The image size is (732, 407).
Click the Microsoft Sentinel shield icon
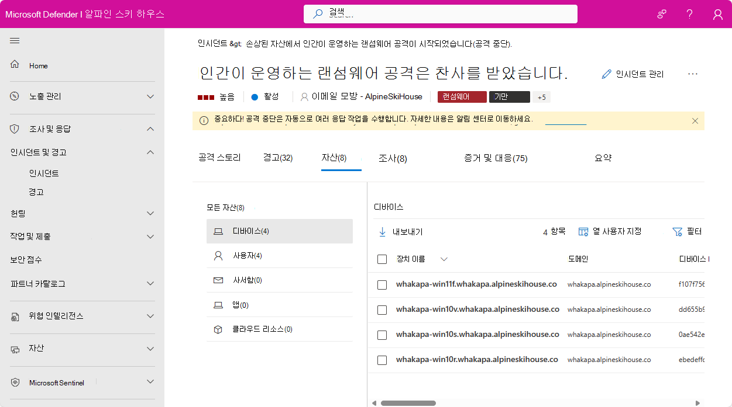15,382
